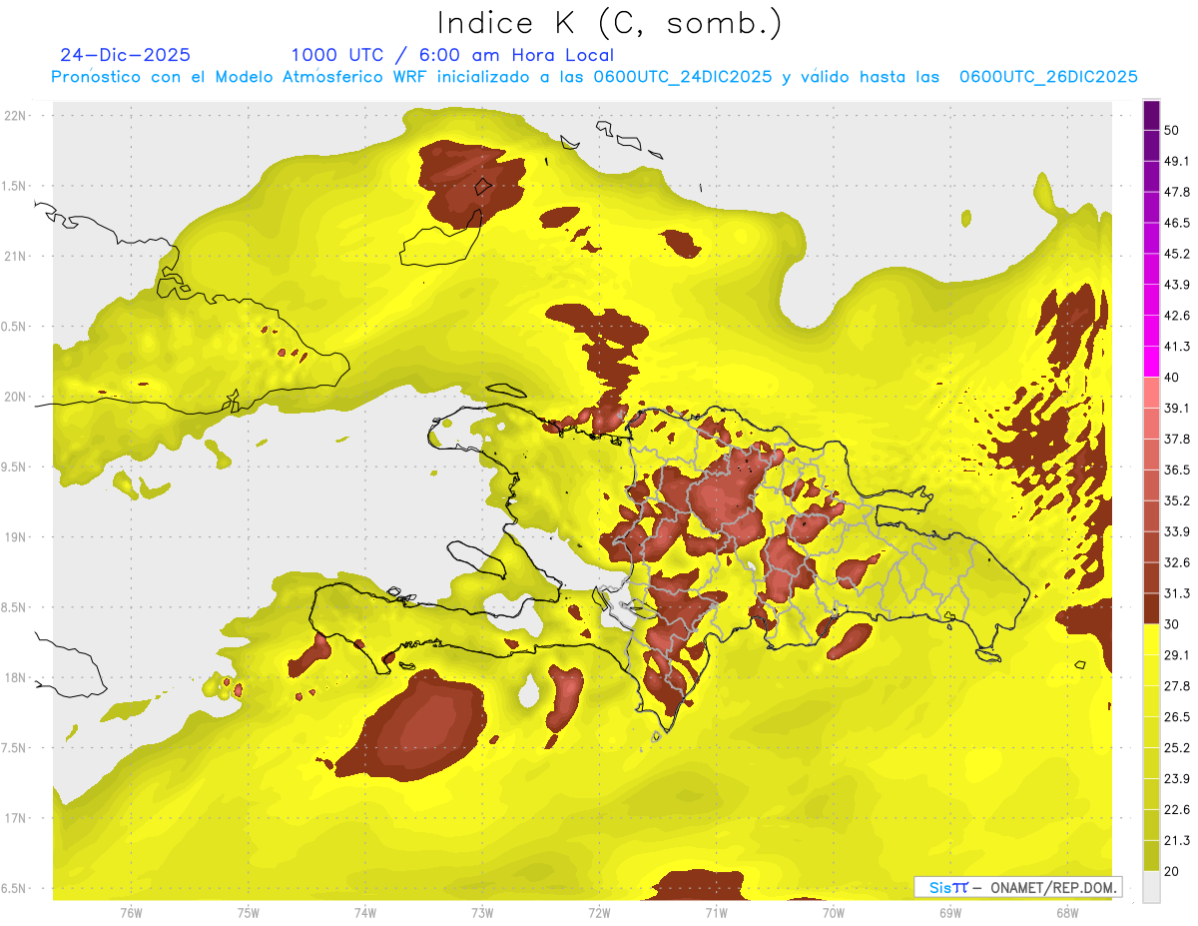The image size is (1198, 926).
Task: Pick the gray colorbar segment below 20
Action: (x=1151, y=887)
